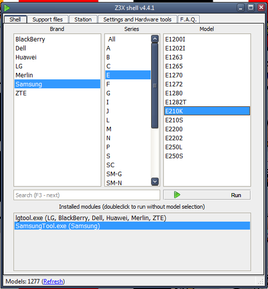Focus the Search (F3 - next) field

tap(87, 195)
